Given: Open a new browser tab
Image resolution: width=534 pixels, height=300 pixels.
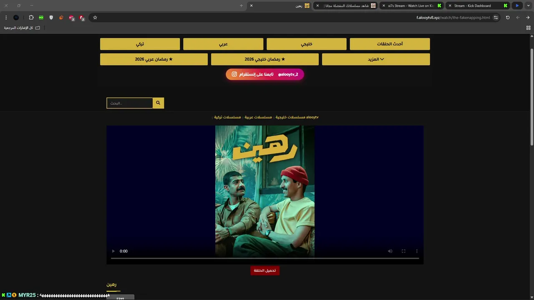Looking at the screenshot, I should coord(241,5).
